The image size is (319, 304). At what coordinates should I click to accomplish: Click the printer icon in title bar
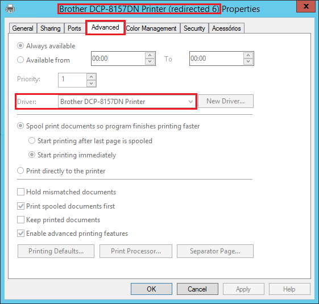tap(10, 9)
